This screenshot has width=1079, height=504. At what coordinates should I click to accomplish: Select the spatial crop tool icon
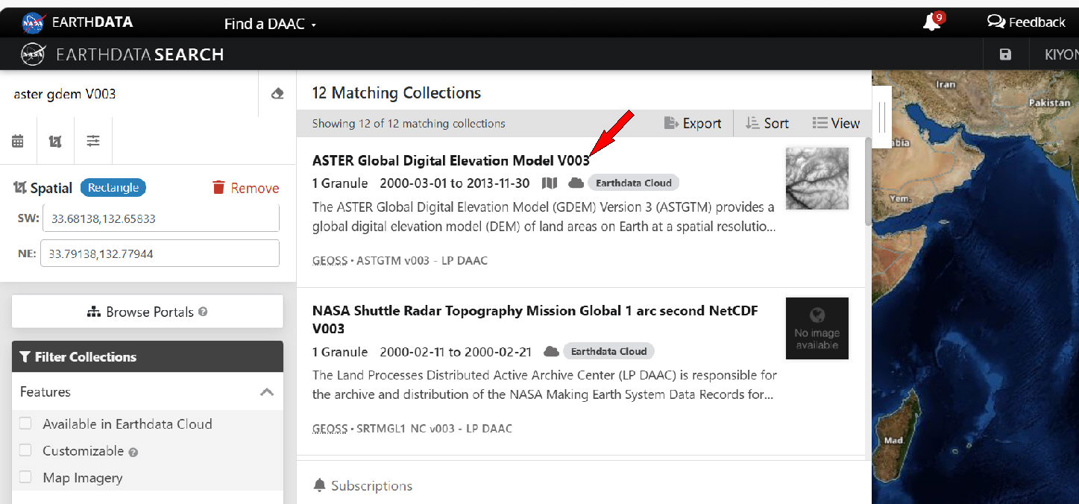(55, 141)
